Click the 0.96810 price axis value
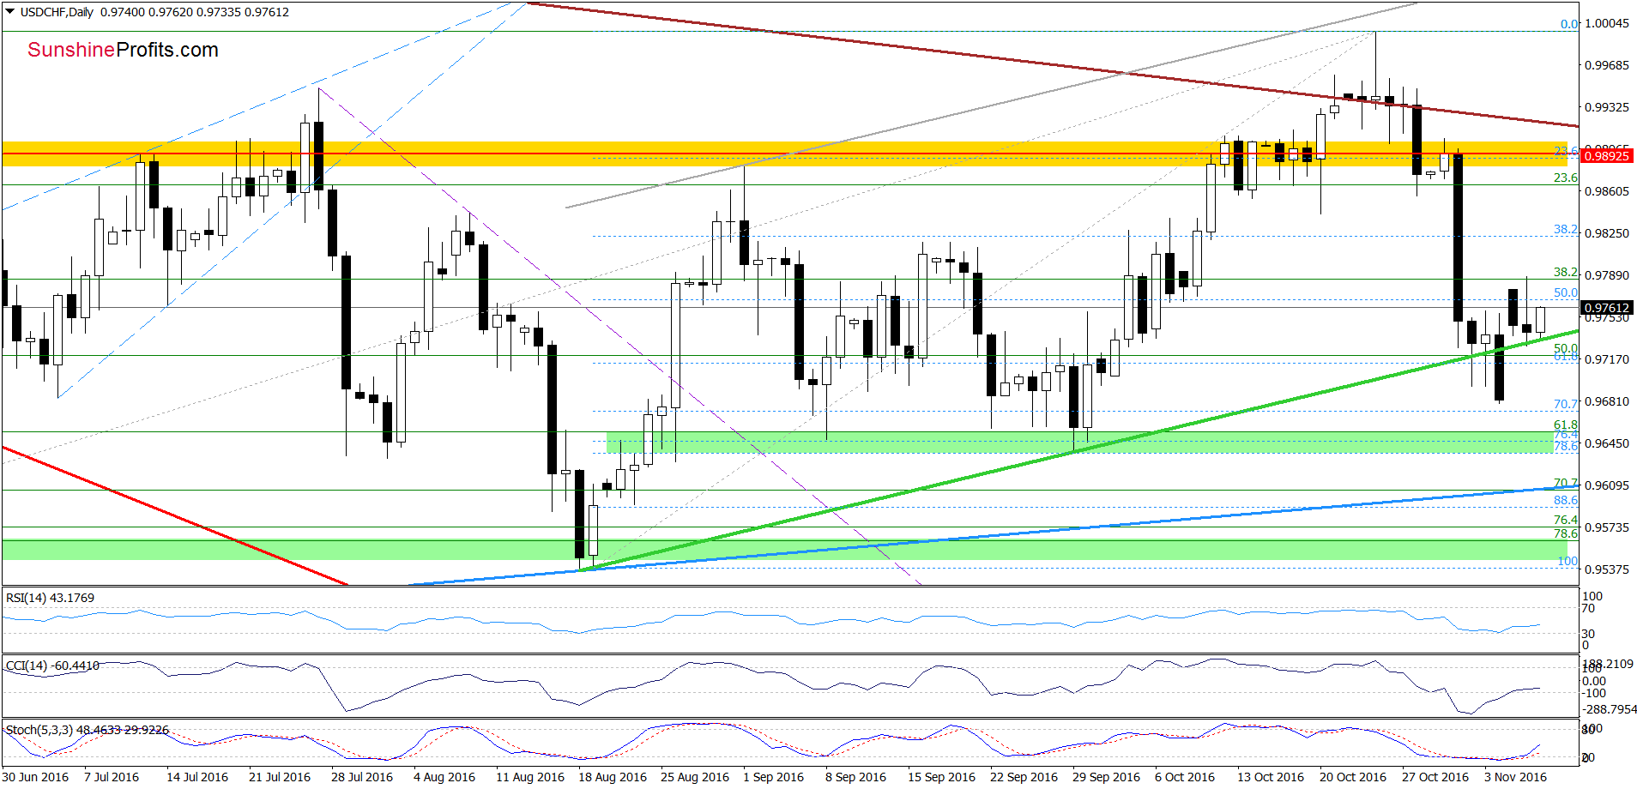This screenshot has width=1637, height=789. (x=1606, y=401)
